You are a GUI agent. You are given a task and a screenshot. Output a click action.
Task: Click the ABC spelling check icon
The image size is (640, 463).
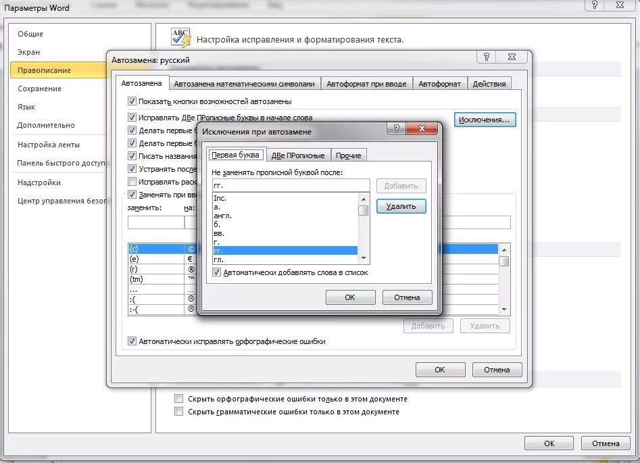(181, 38)
